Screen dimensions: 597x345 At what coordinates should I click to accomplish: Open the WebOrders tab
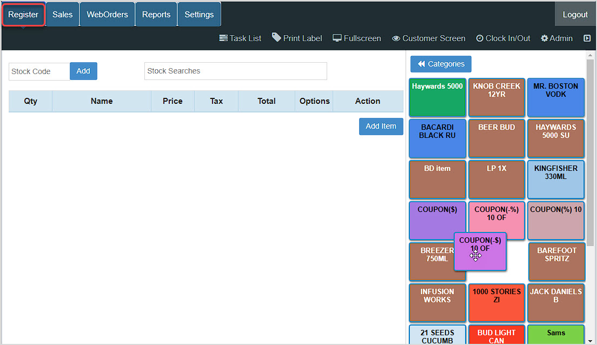coord(107,15)
